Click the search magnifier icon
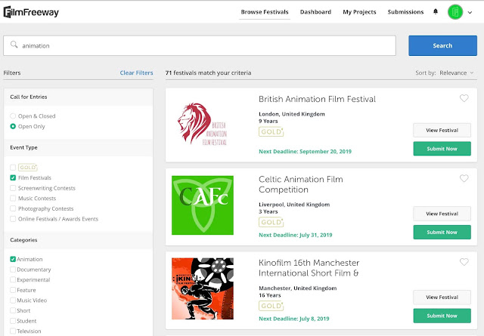This screenshot has width=484, height=336. (x=14, y=45)
